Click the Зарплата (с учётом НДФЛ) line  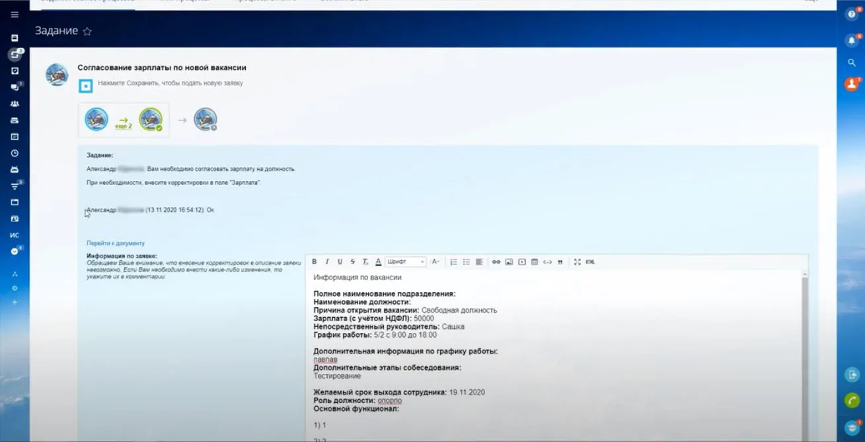click(373, 318)
